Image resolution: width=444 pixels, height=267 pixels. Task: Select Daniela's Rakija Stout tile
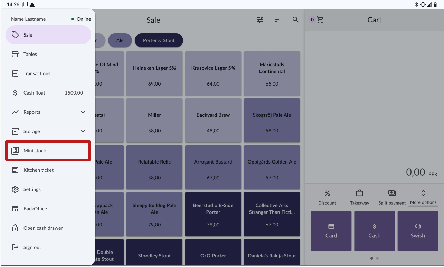tap(272, 253)
